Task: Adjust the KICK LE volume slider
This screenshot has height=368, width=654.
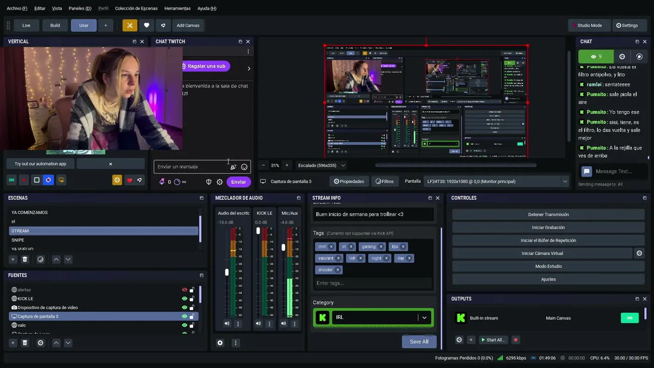Action: (x=258, y=231)
